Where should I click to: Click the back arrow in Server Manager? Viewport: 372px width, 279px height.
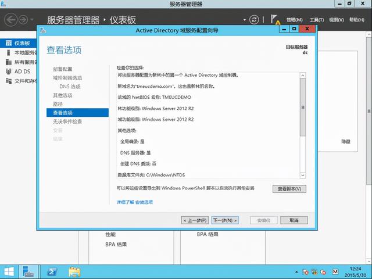point(10,19)
